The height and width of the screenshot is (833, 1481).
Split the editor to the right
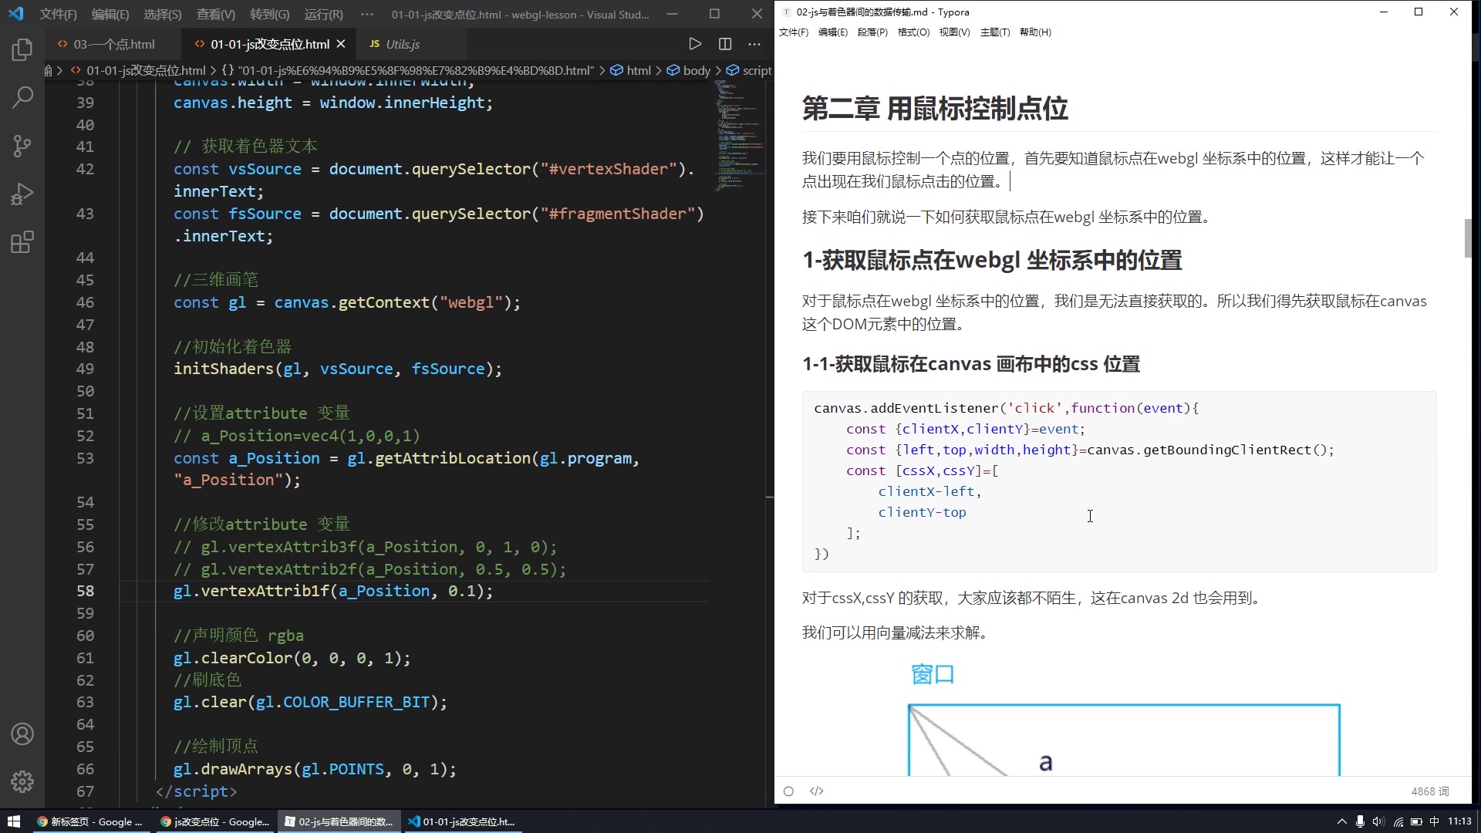tap(725, 44)
